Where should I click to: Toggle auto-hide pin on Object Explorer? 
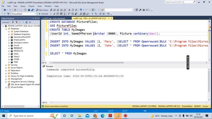pyautogui.click(x=36, y=19)
